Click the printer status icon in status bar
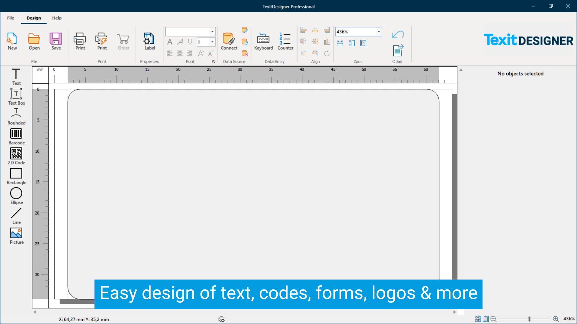Screen dimensions: 577x324 point(221,319)
